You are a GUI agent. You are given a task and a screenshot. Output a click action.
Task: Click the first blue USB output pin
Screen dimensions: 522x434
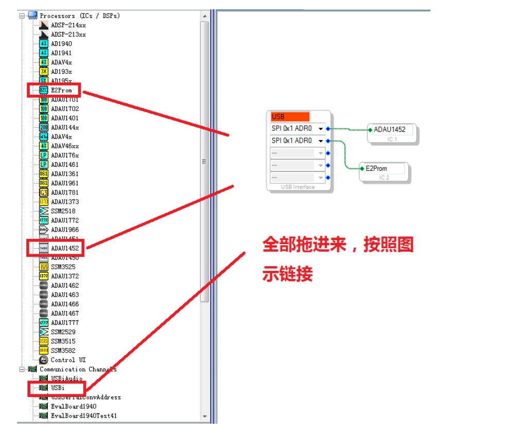328,129
